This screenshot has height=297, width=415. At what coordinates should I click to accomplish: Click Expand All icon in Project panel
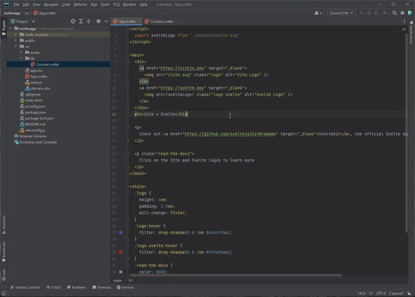pyautogui.click(x=81, y=21)
